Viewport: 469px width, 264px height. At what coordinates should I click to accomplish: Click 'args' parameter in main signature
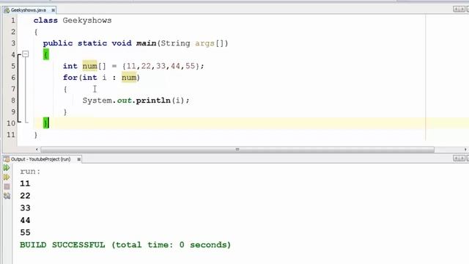click(x=204, y=43)
